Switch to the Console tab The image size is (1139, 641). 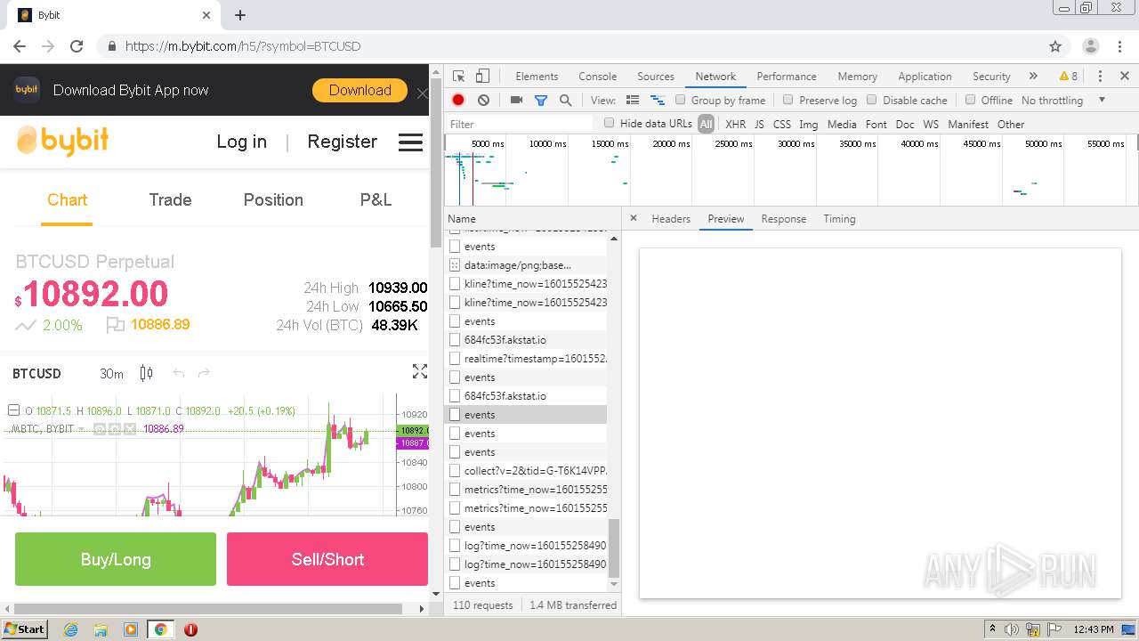(598, 77)
